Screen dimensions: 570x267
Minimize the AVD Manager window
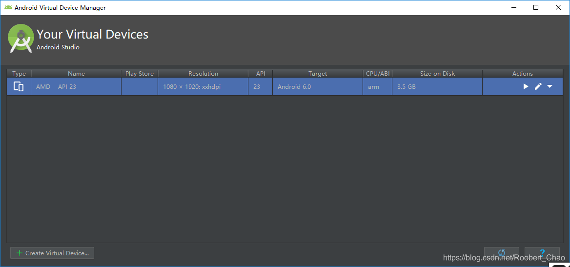[514, 7]
